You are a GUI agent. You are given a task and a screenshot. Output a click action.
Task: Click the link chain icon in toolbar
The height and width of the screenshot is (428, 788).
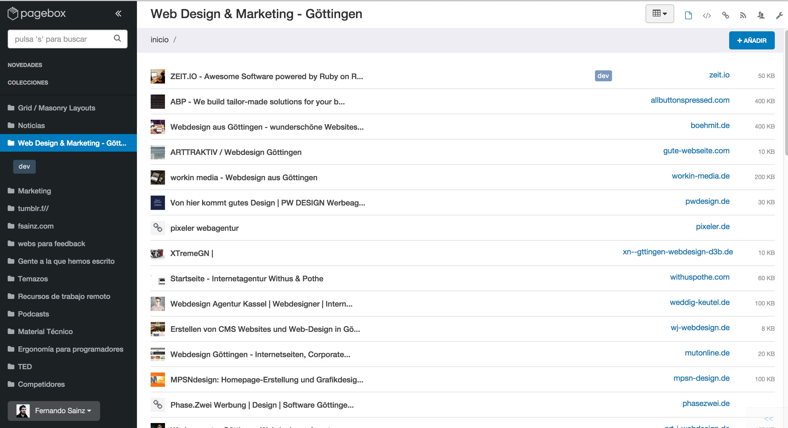click(x=725, y=15)
